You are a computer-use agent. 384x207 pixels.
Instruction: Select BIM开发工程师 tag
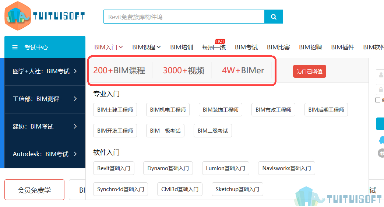click(115, 130)
